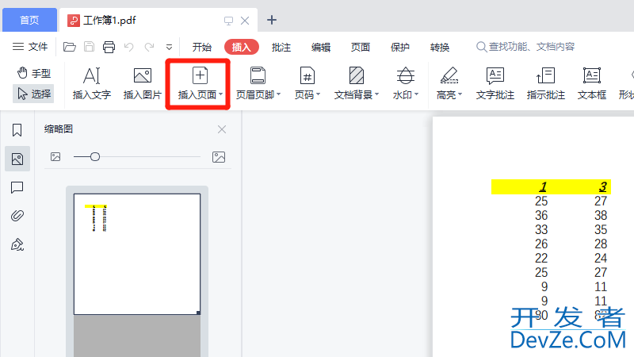
Task: Click the save disk icon
Action: point(89,47)
